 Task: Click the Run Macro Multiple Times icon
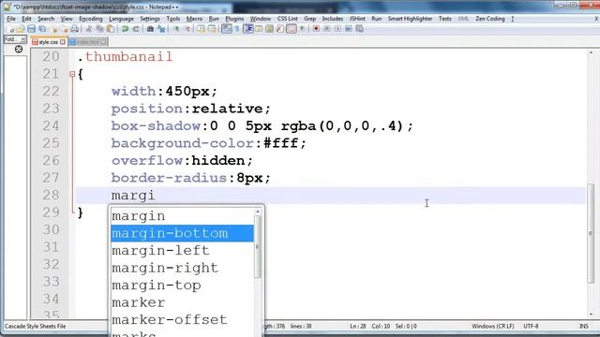[348, 29]
